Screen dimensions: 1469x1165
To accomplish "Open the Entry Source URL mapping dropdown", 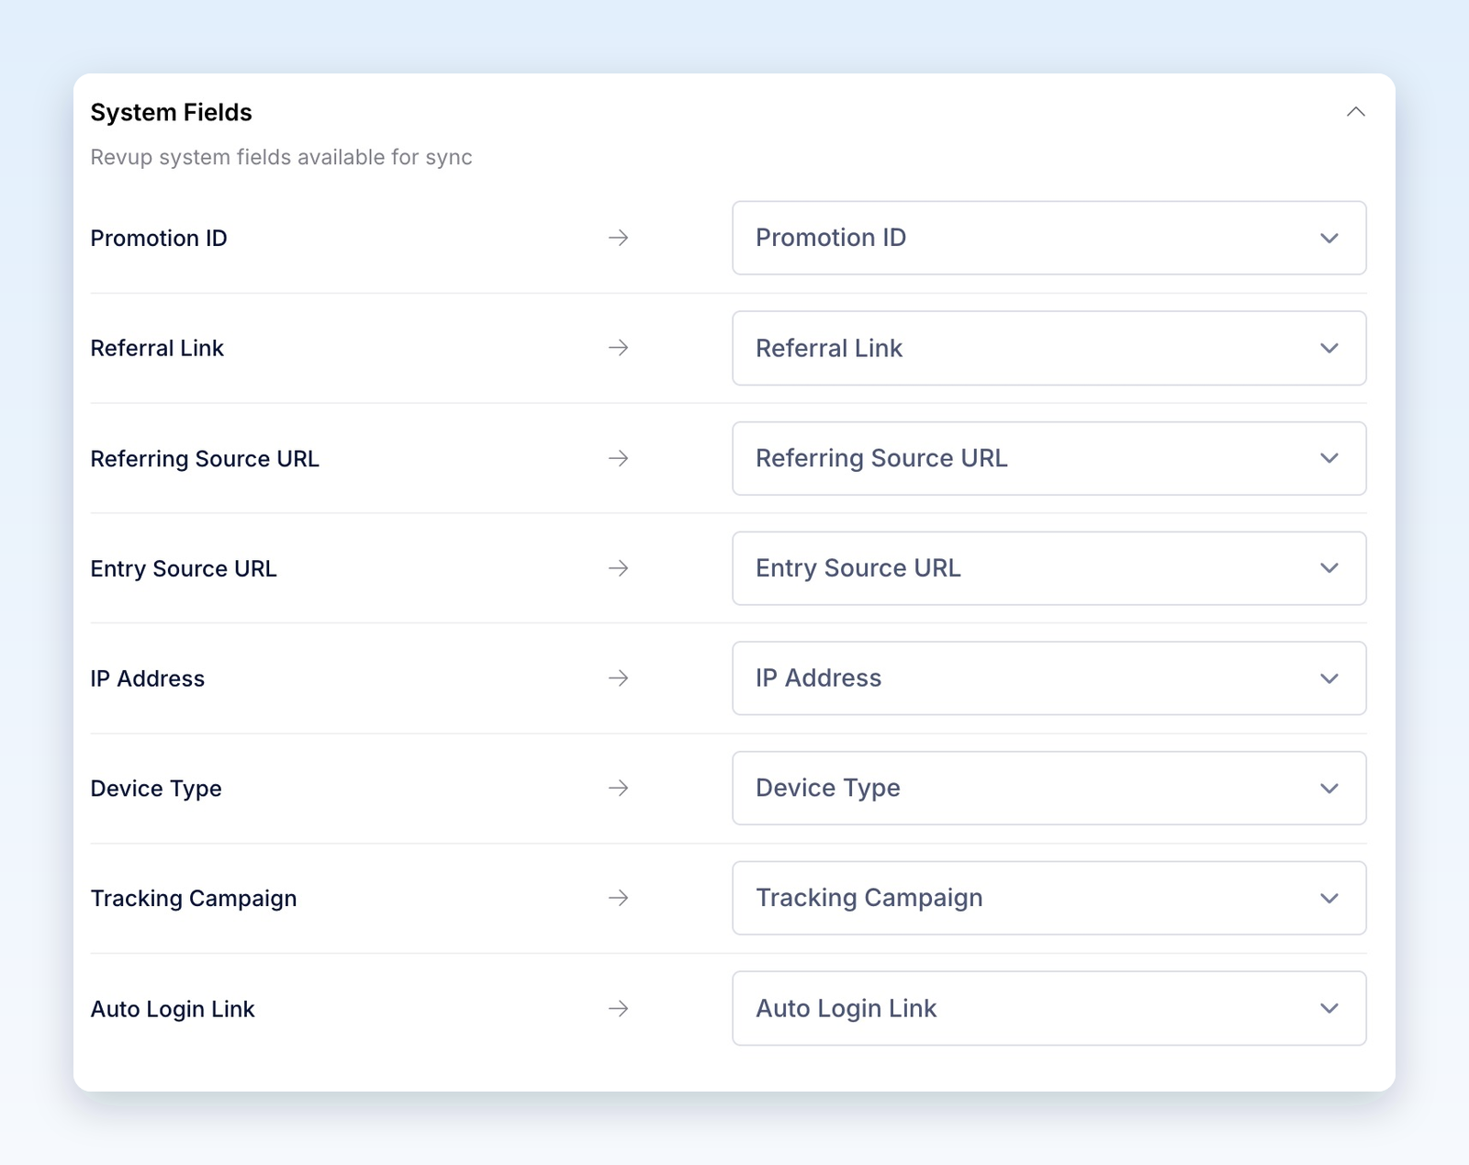I will (x=1048, y=568).
